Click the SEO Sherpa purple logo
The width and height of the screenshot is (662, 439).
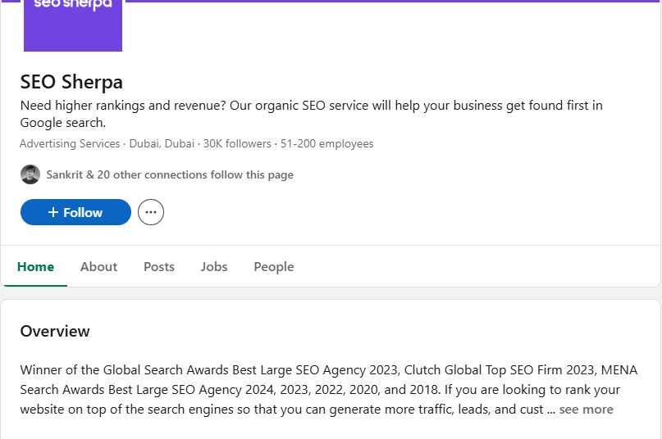point(73,25)
